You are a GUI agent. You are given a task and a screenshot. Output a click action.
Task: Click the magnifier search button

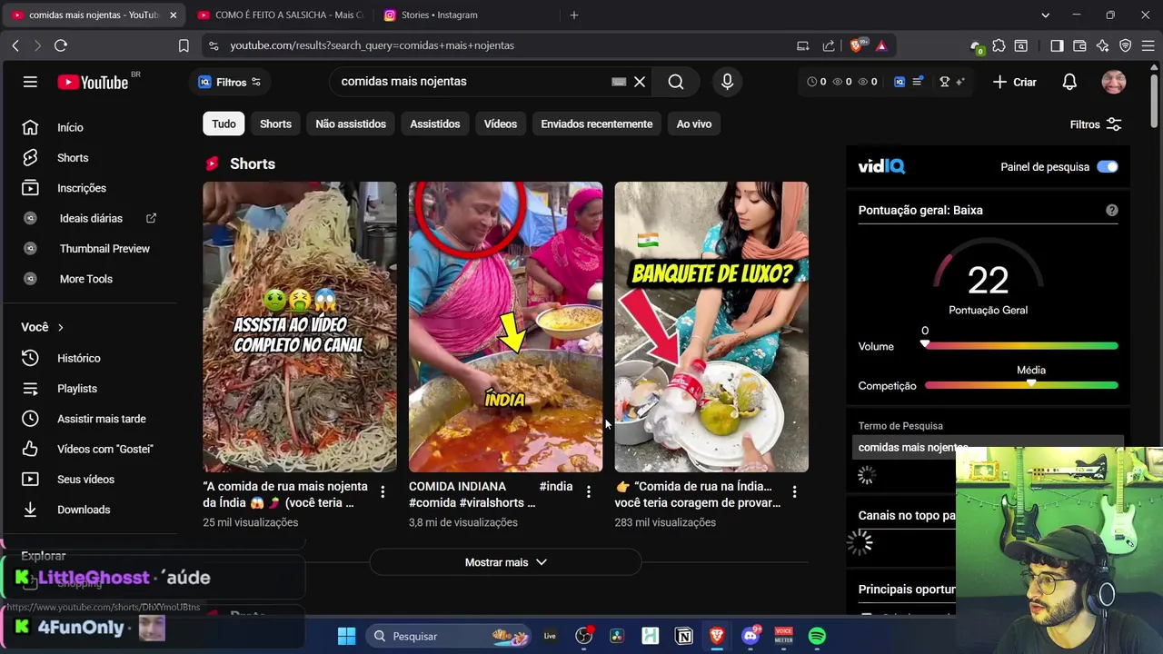[676, 82]
